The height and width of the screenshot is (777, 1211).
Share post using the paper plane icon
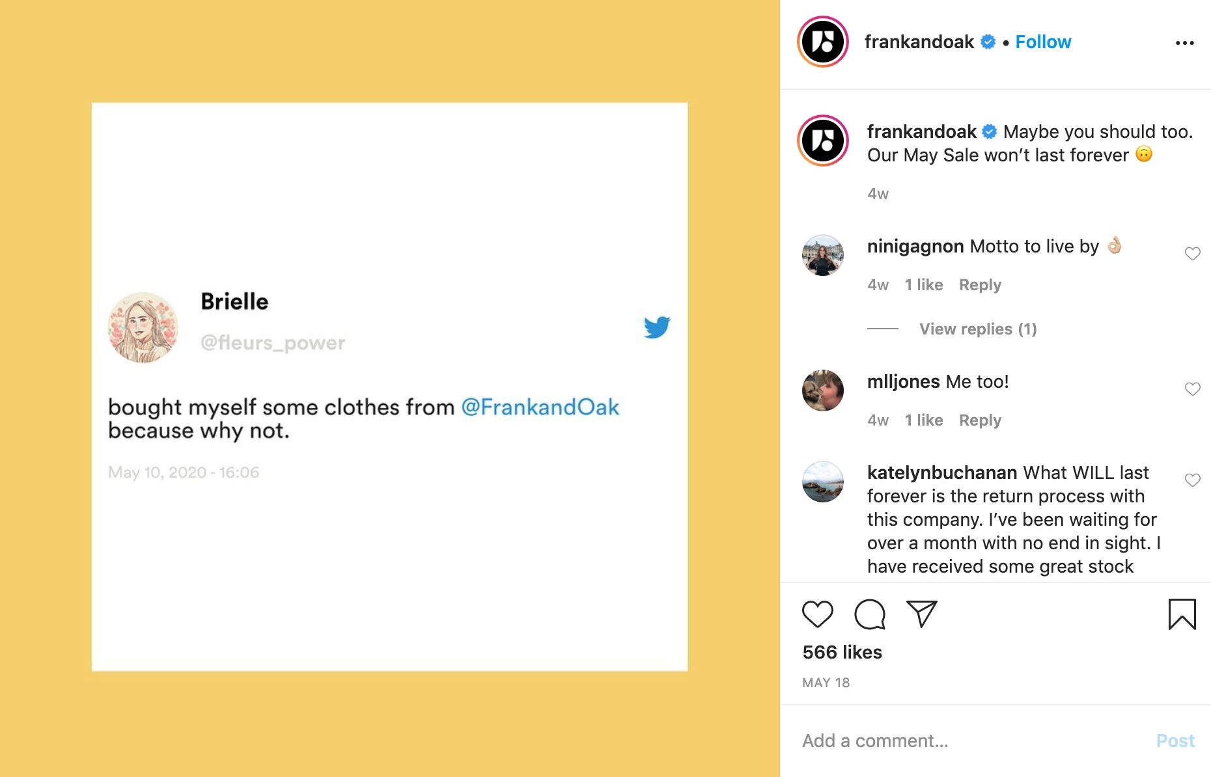[x=921, y=614]
